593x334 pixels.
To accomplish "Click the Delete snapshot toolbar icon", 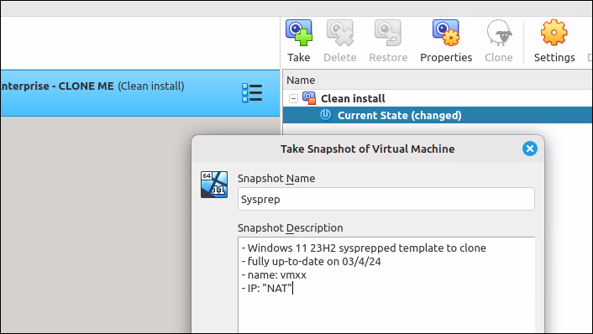I will pyautogui.click(x=339, y=33).
